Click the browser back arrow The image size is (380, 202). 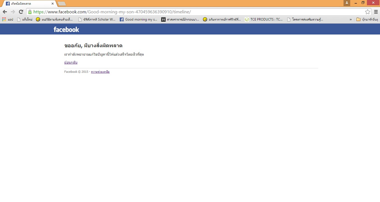[5, 12]
